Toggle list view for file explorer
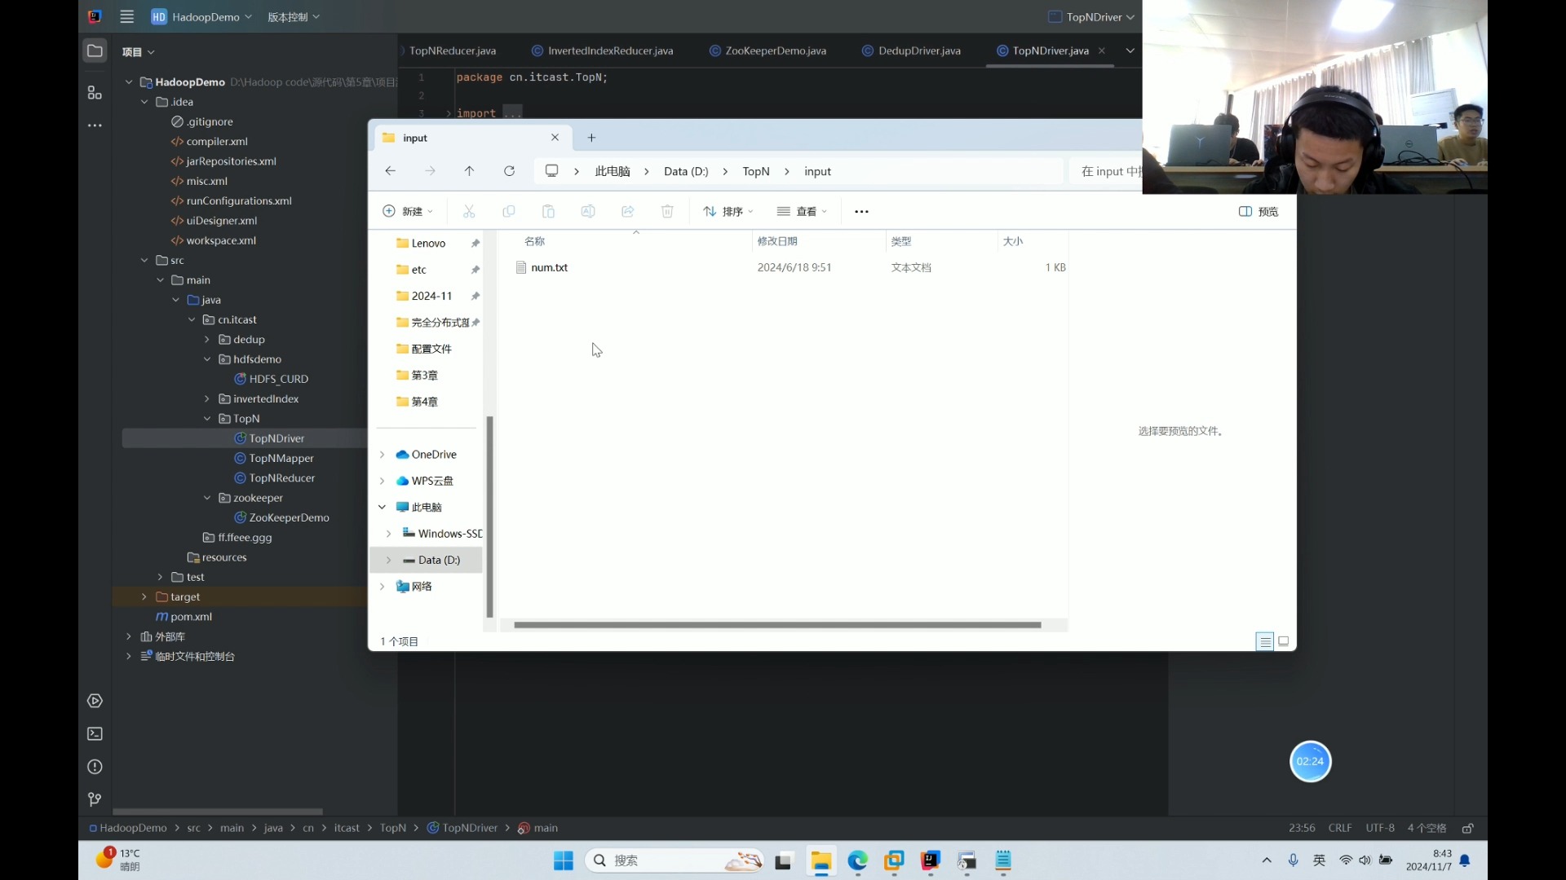This screenshot has height=880, width=1566. [x=1266, y=640]
